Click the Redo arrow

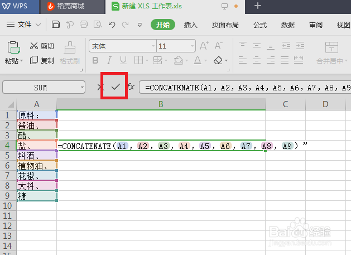pos(126,25)
